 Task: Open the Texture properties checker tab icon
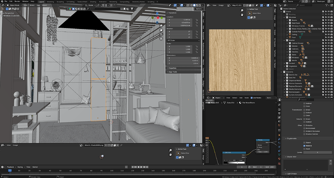point(279,163)
